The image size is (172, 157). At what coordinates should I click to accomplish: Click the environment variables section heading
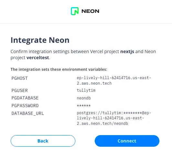coord(59,69)
